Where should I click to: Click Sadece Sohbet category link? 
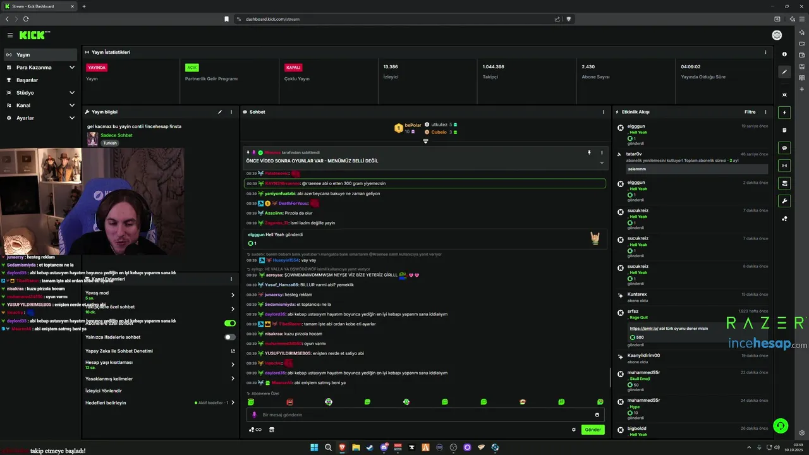[116, 135]
